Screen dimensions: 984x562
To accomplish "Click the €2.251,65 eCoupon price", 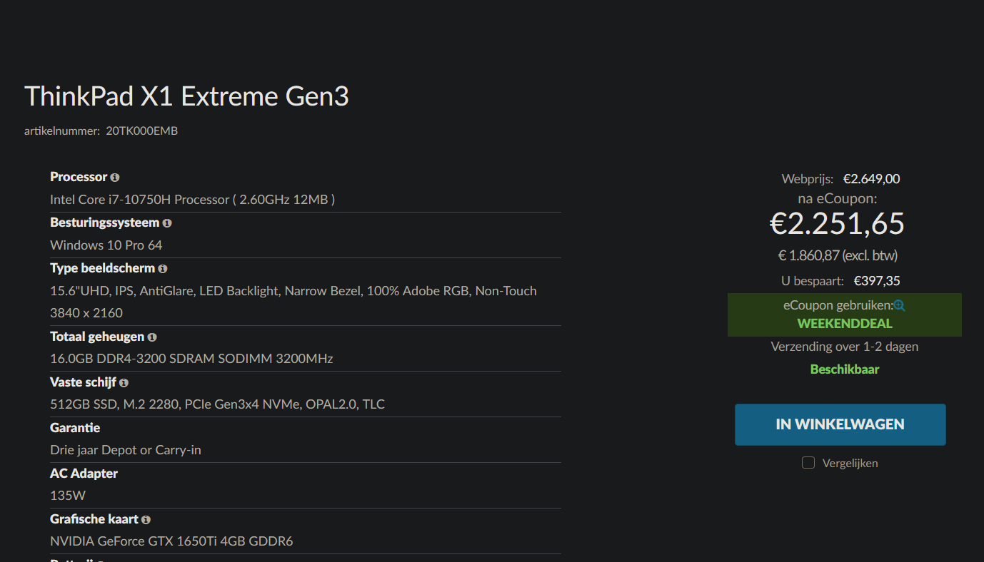I will click(x=837, y=223).
